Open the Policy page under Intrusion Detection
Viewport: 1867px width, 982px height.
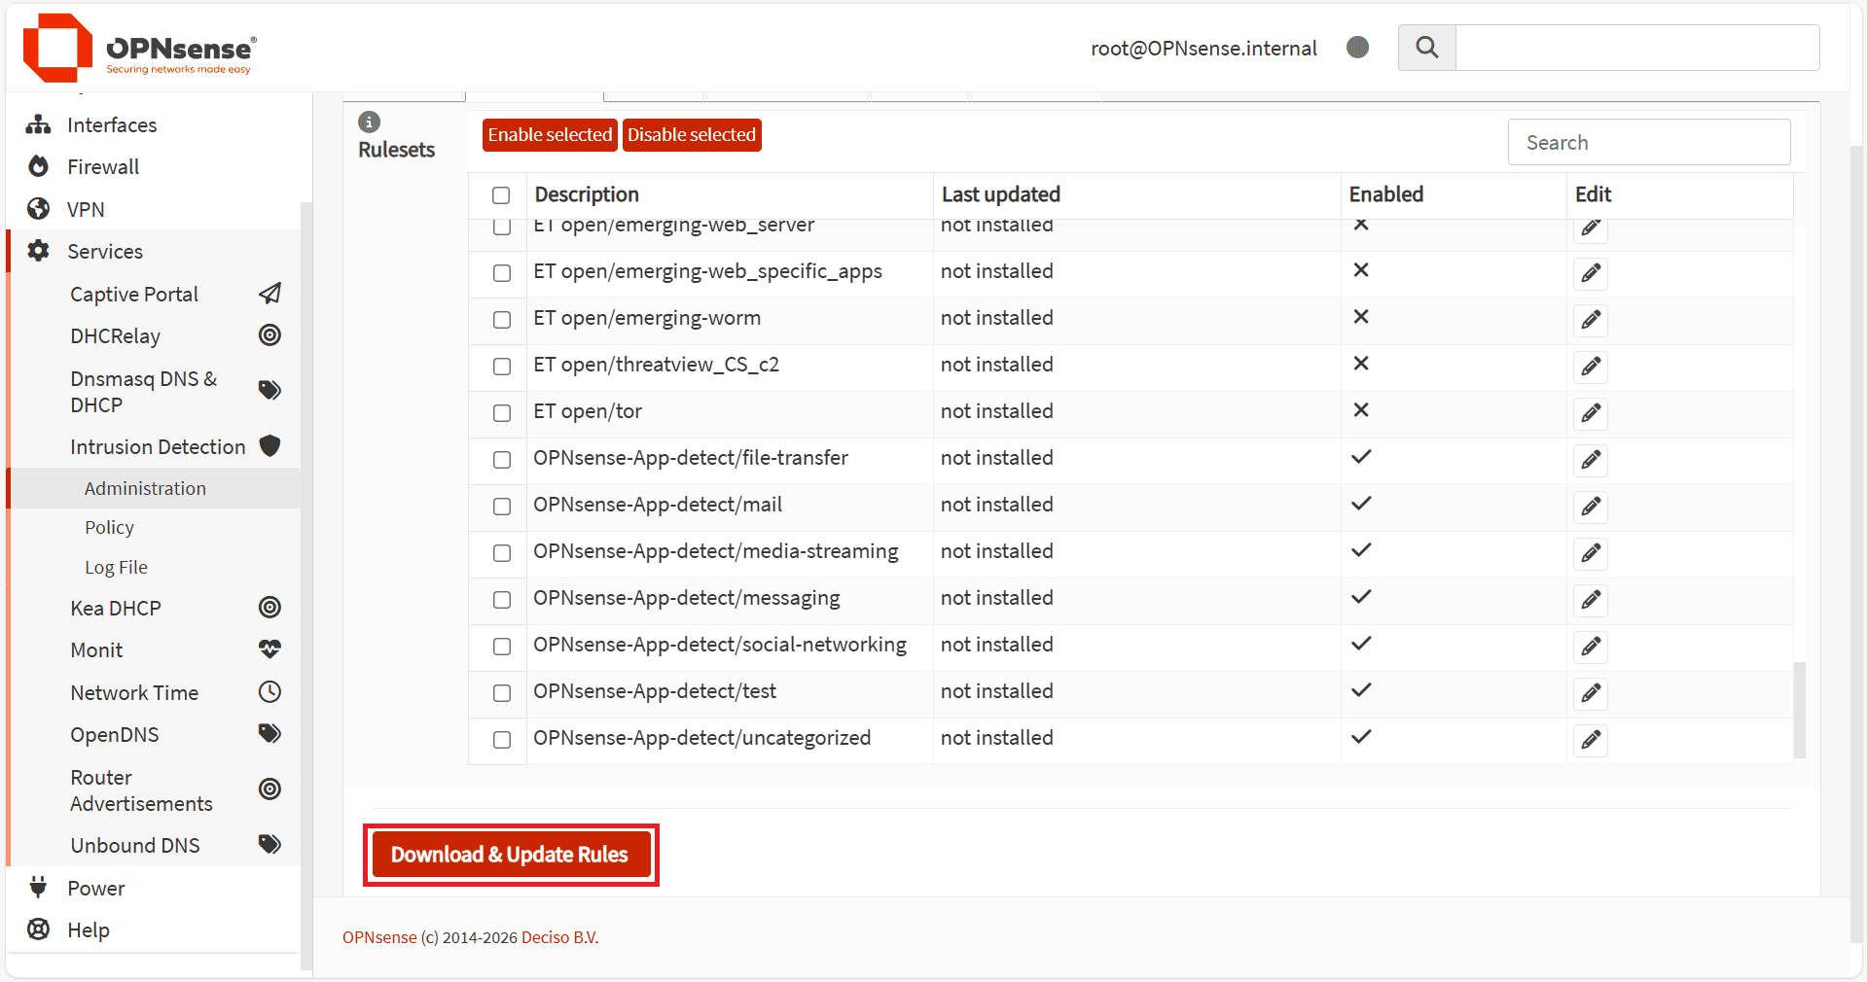tap(109, 527)
